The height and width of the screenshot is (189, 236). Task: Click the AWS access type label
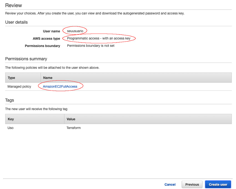click(x=46, y=39)
